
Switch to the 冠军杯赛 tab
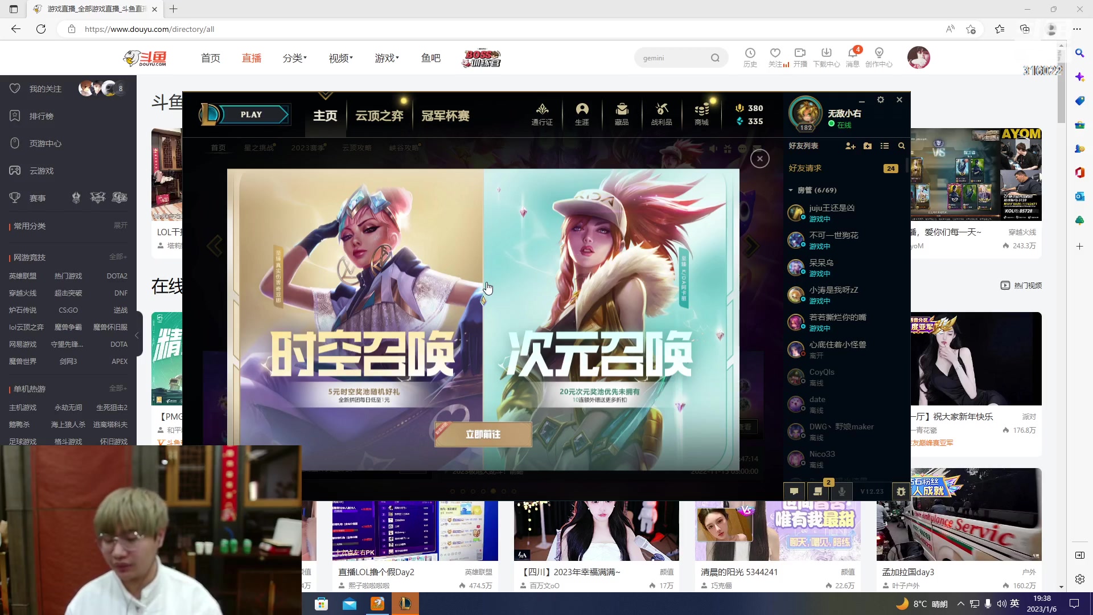click(x=445, y=116)
